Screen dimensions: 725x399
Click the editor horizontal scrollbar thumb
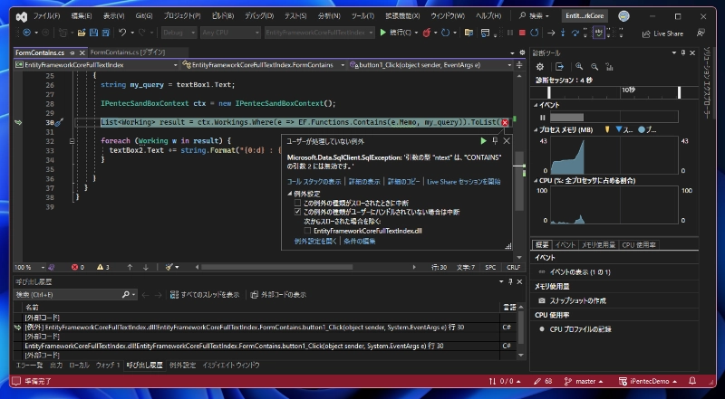tap(277, 267)
